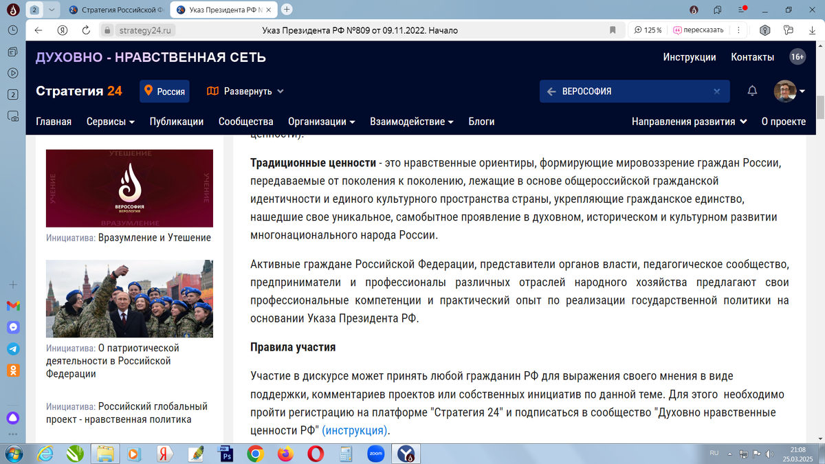This screenshot has height=464, width=825.
Task: Select the 'Указ Президента РФ' tab
Action: pos(223,10)
